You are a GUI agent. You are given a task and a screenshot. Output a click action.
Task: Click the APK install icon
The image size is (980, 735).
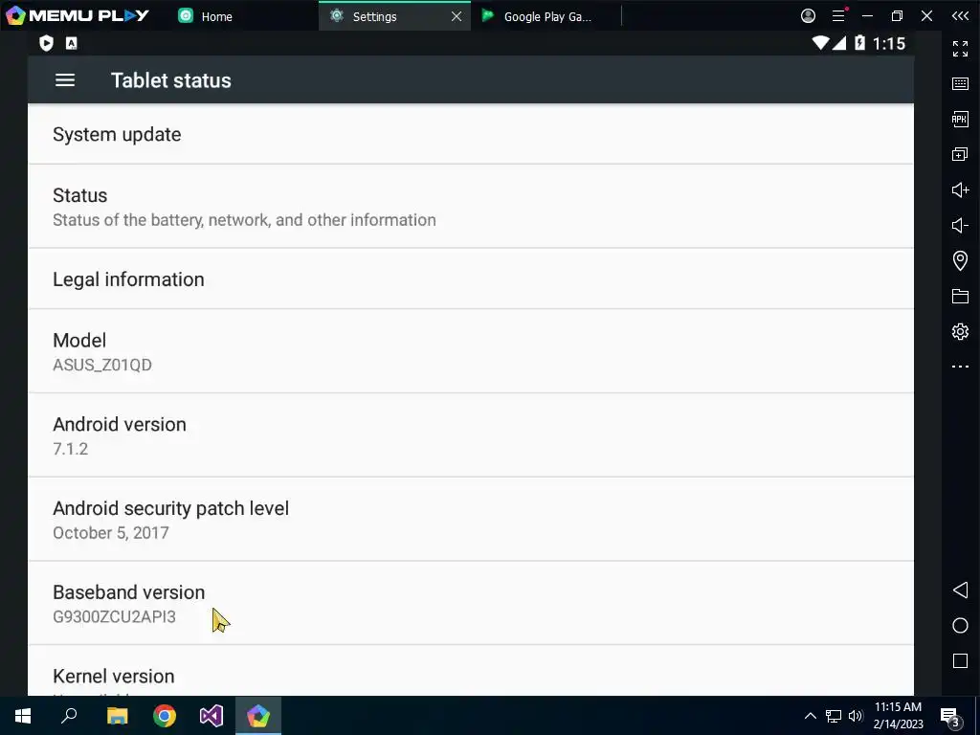[960, 119]
